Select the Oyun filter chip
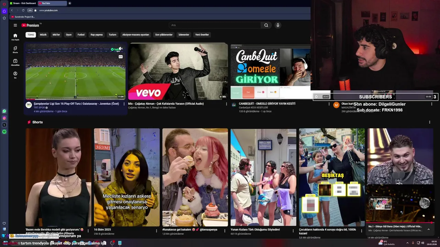This screenshot has height=247, width=440. point(69,35)
